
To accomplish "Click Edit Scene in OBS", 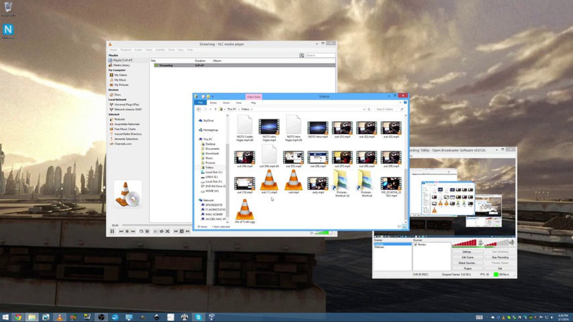I will 468,257.
